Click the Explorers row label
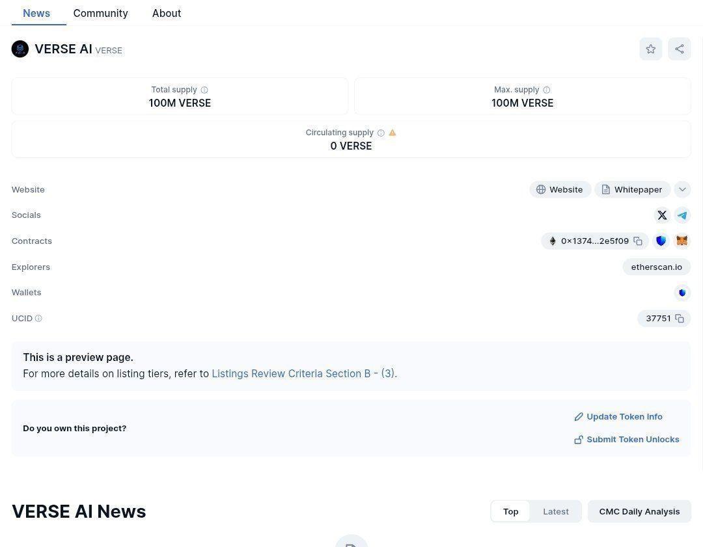The width and height of the screenshot is (703, 547). click(x=31, y=267)
